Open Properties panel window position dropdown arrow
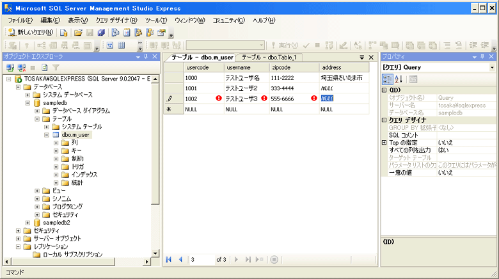Screen dimensions: 499x279 [x=475, y=57]
